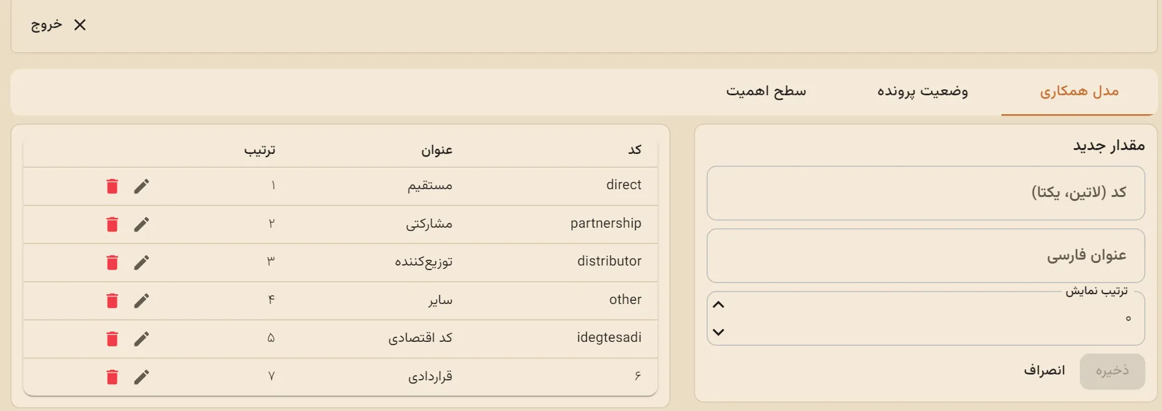
Task: Click the کد اقتصادی title cell
Action: (420, 338)
